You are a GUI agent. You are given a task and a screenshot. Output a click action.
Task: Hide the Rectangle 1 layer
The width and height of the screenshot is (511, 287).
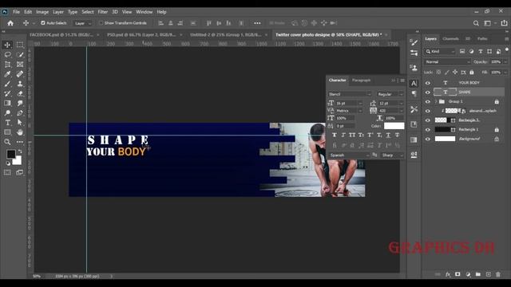coord(428,130)
